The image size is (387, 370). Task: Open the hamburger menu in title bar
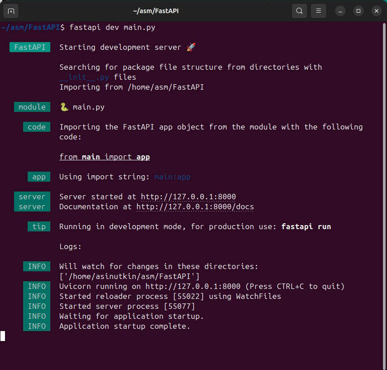[319, 10]
